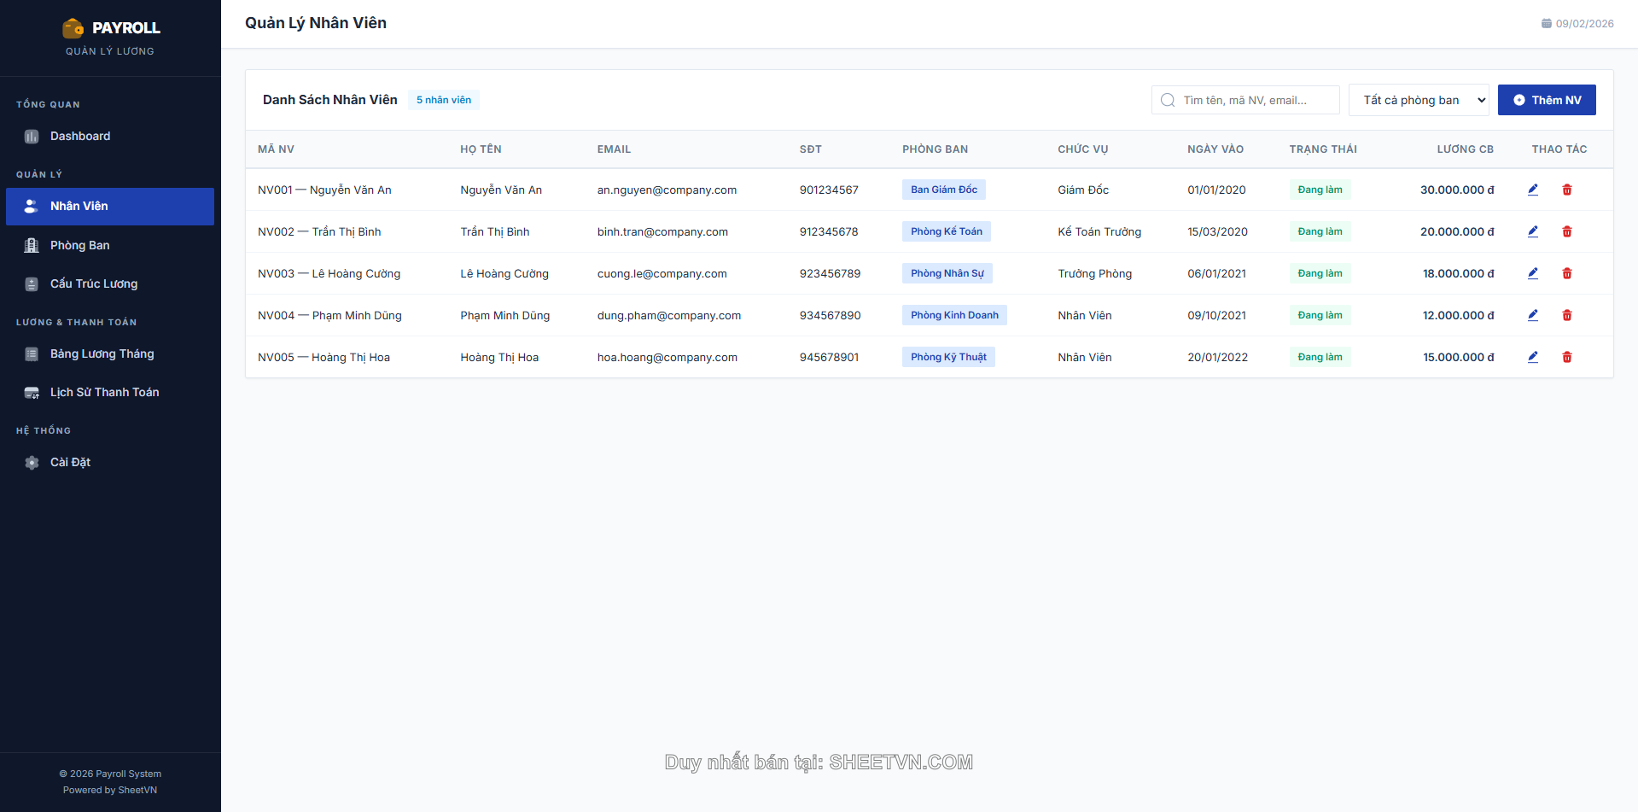This screenshot has width=1638, height=812.
Task: Go to Phòng Ban in sidebar
Action: click(79, 245)
